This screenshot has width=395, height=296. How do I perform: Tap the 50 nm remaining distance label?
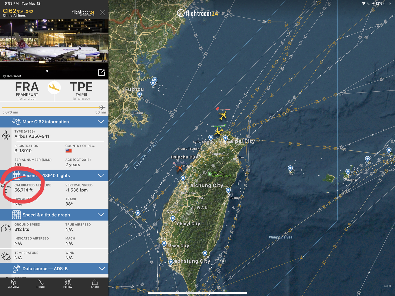pos(101,112)
